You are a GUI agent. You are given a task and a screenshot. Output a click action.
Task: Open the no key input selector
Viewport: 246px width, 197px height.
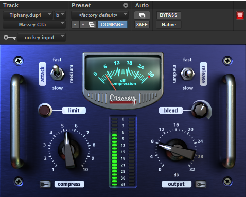click(x=42, y=38)
